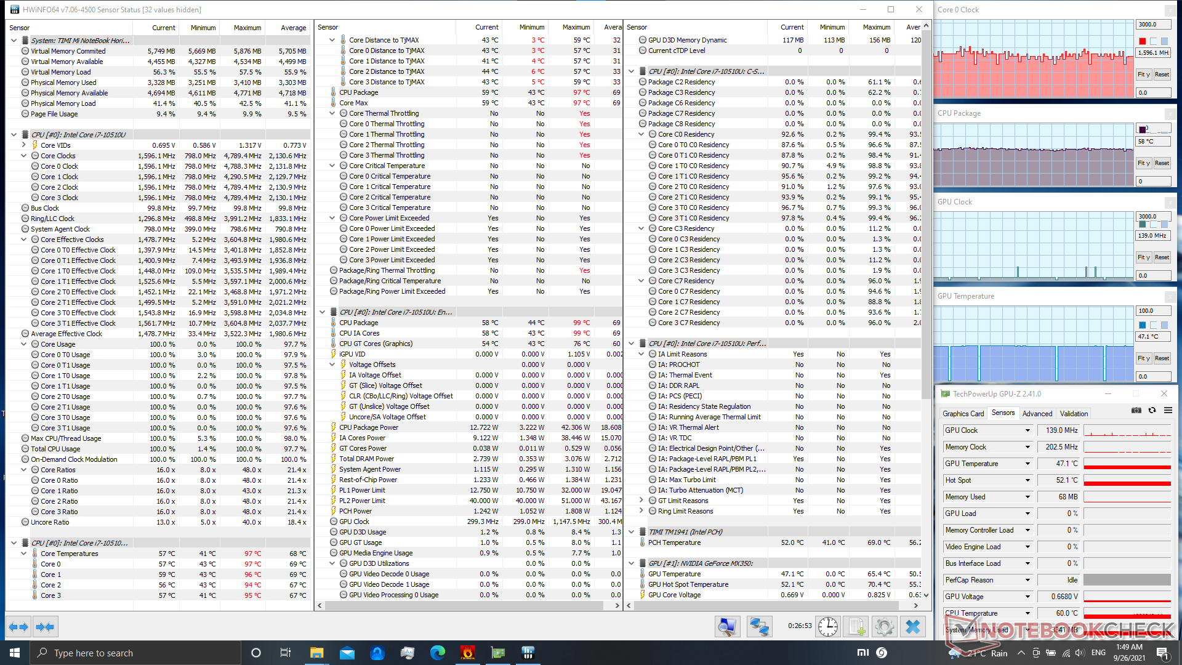The width and height of the screenshot is (1182, 665).
Task: Open the remote center network icon
Action: [x=759, y=627]
